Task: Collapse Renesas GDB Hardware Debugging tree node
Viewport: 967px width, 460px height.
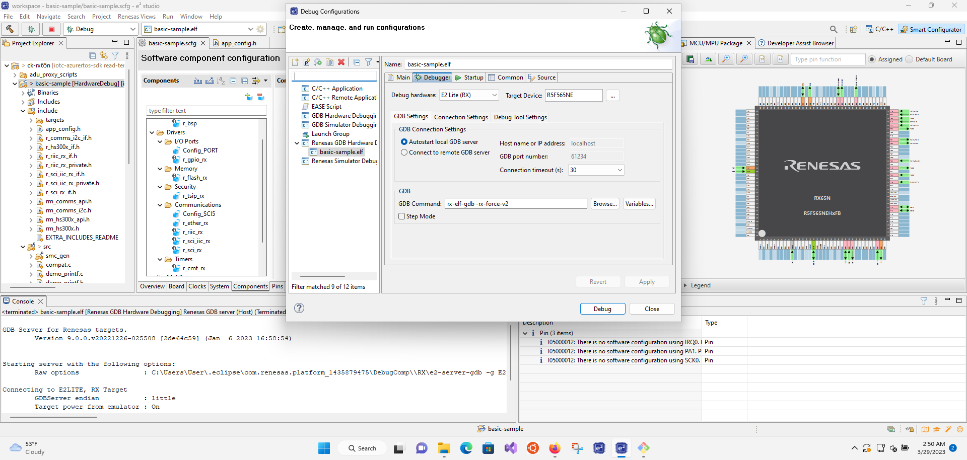Action: click(297, 143)
